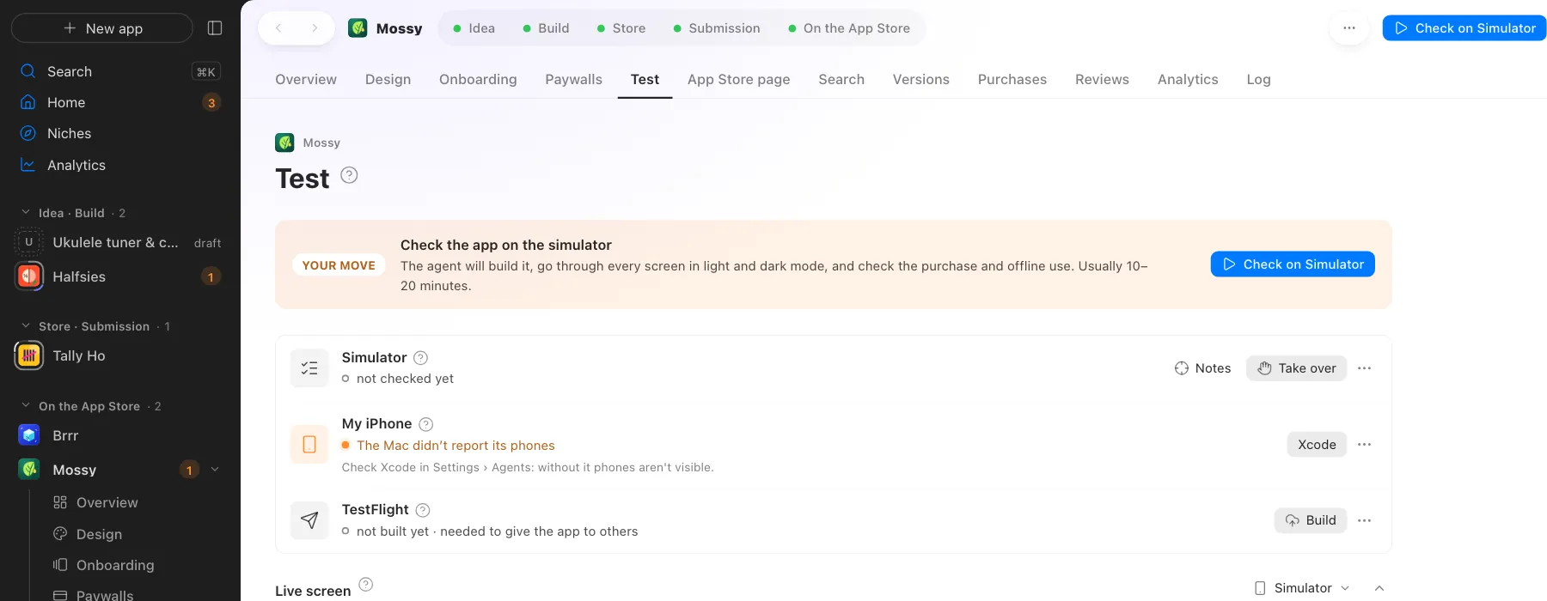Collapse the Store · Submission group
The image size is (1547, 601).
(25, 326)
